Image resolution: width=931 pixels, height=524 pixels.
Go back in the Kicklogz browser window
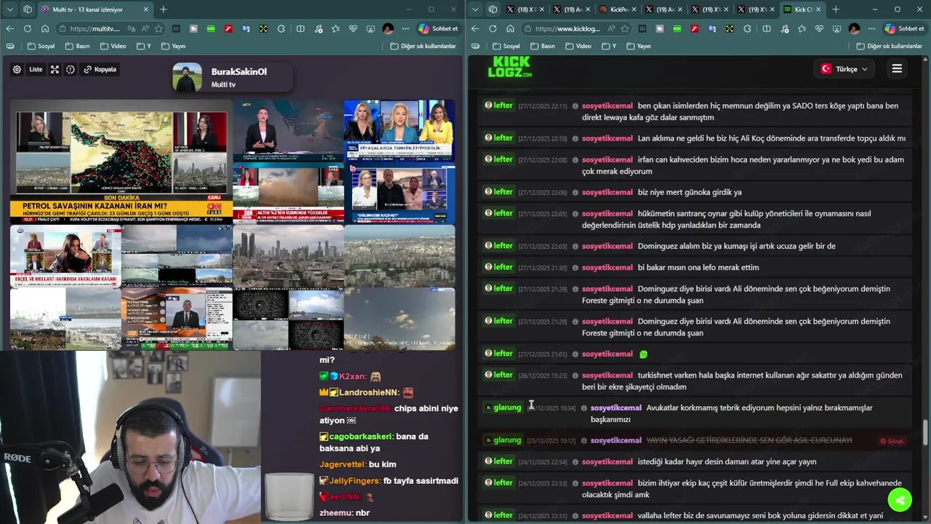(475, 28)
